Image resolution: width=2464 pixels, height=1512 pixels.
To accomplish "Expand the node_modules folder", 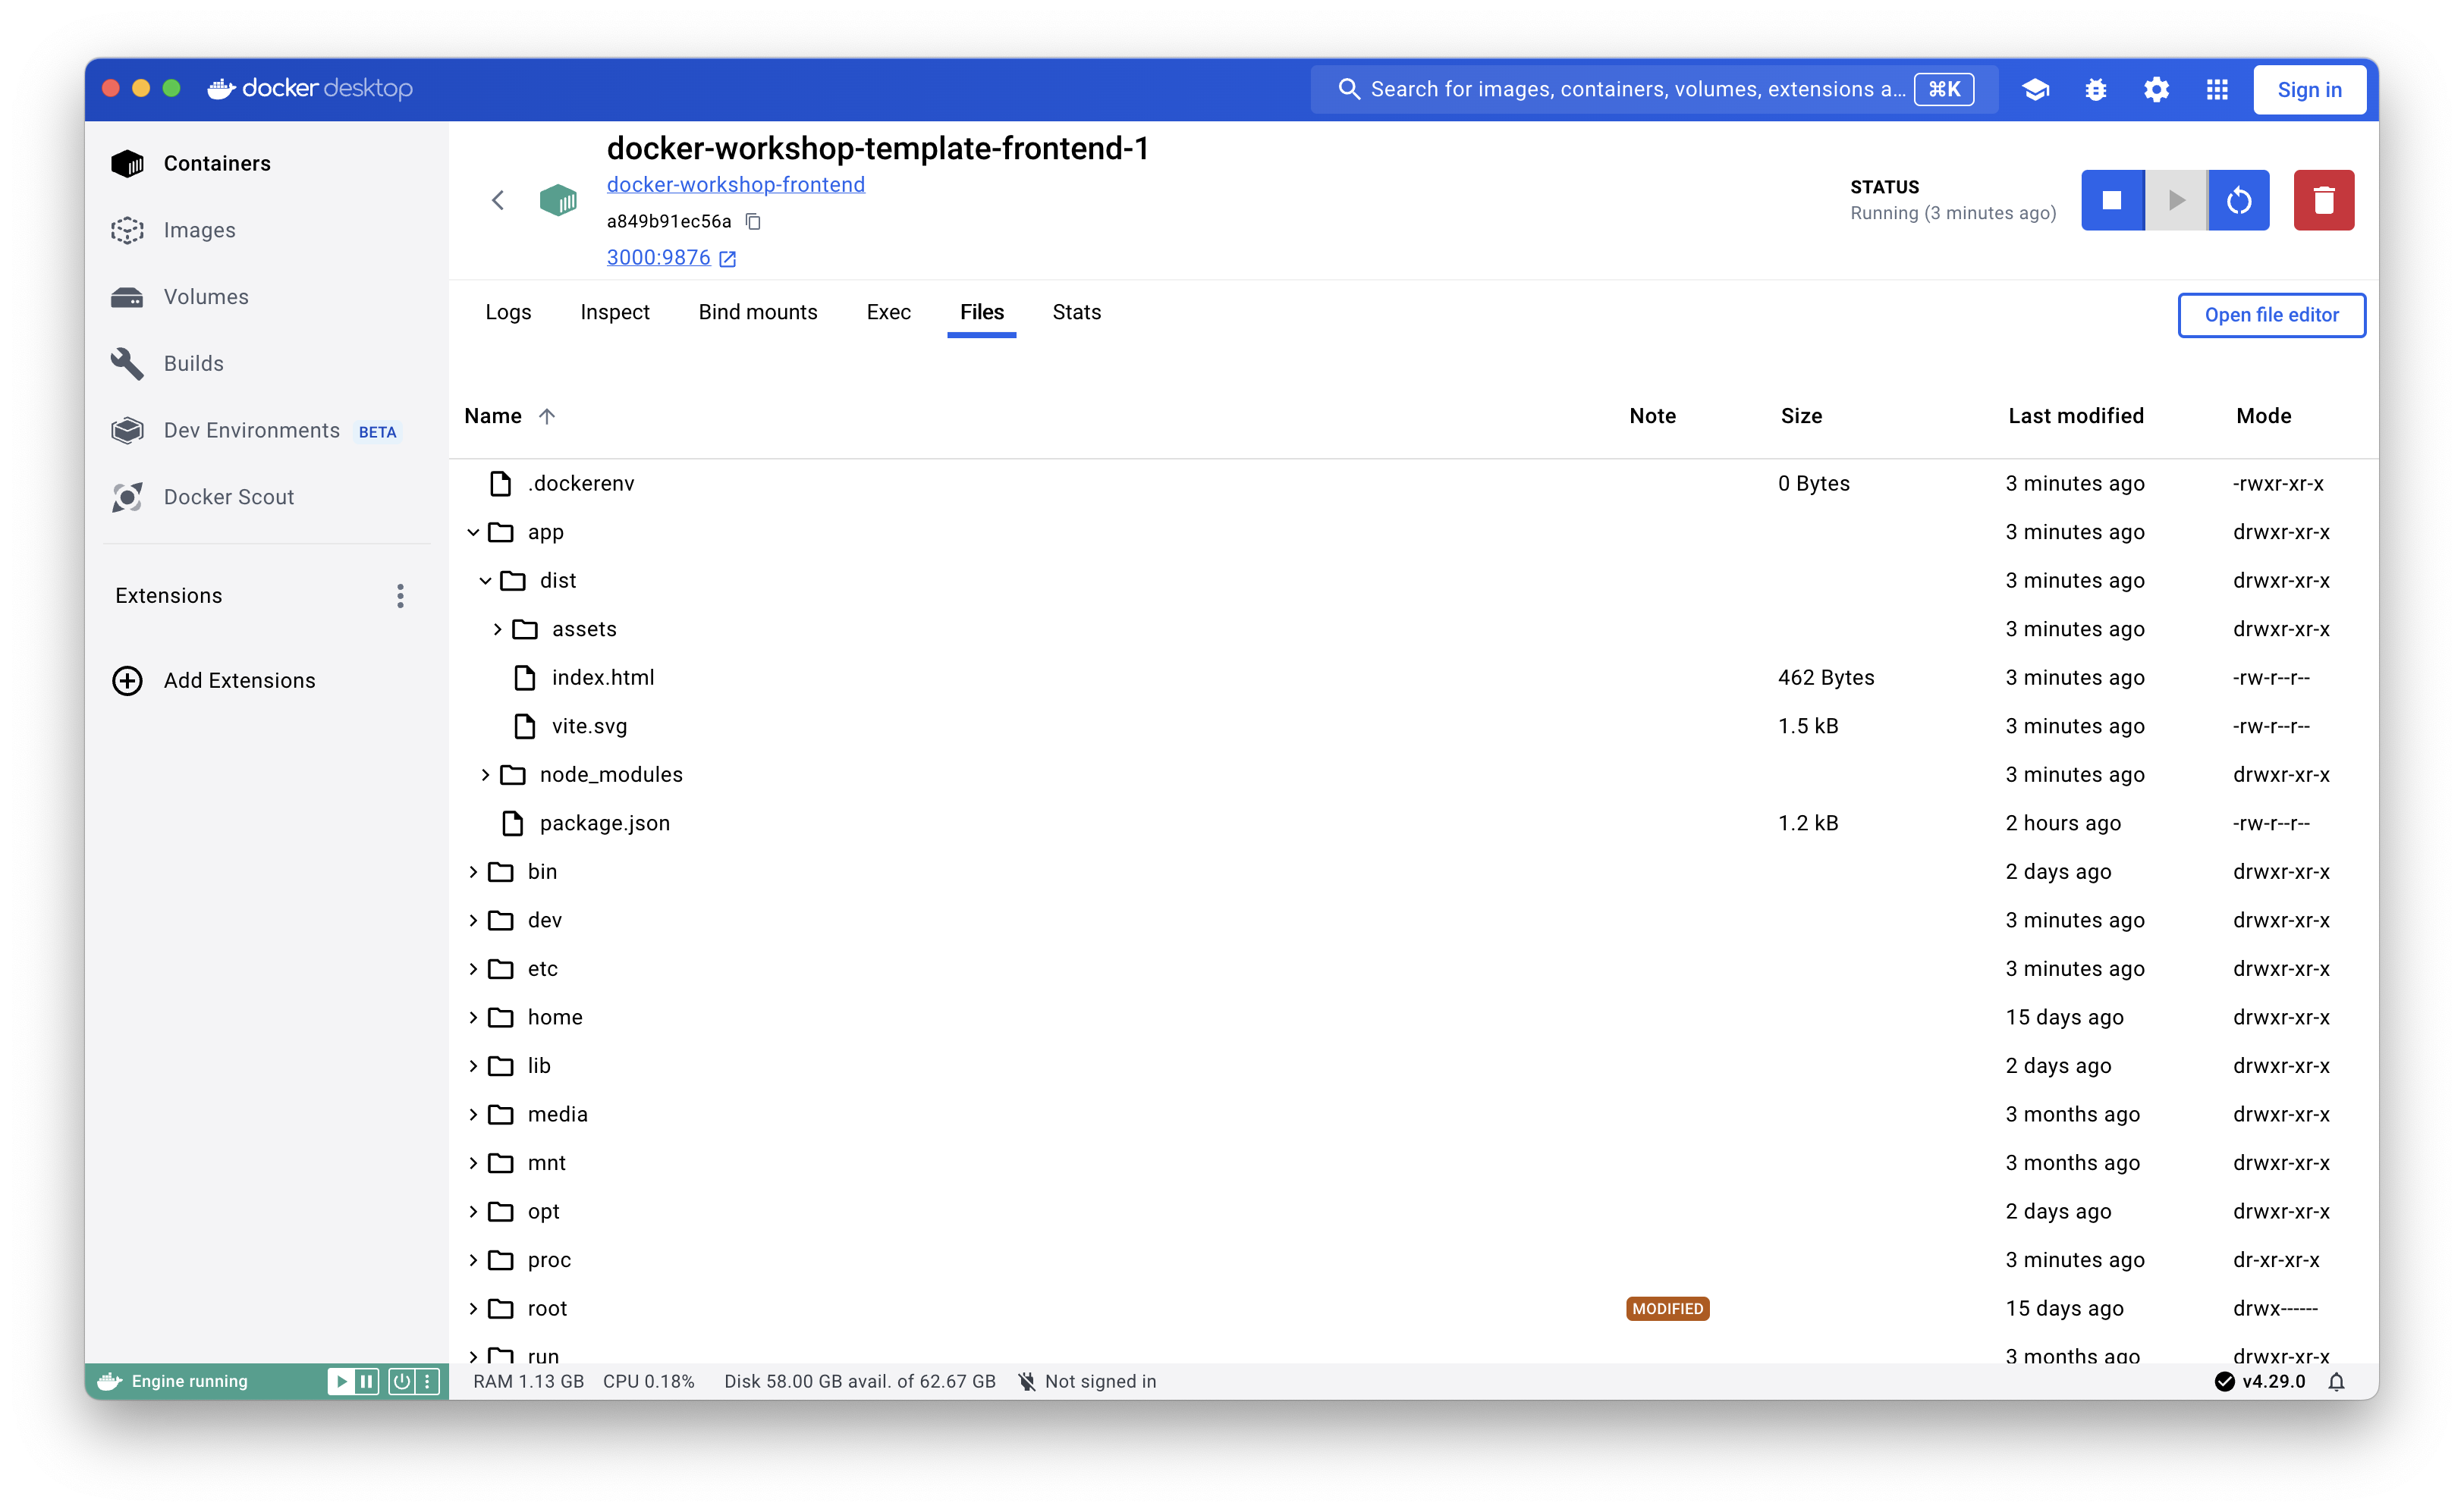I will point(486,774).
